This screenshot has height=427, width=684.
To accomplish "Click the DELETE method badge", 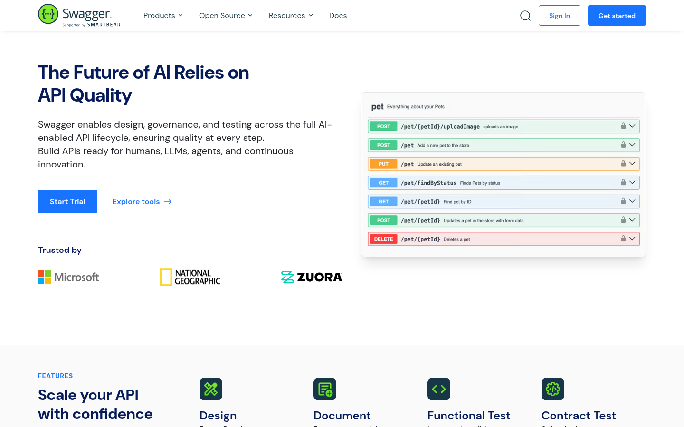I will point(383,239).
